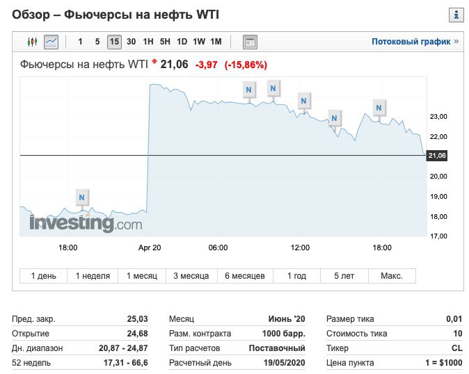Click the first news marker after 06:00

248,89
